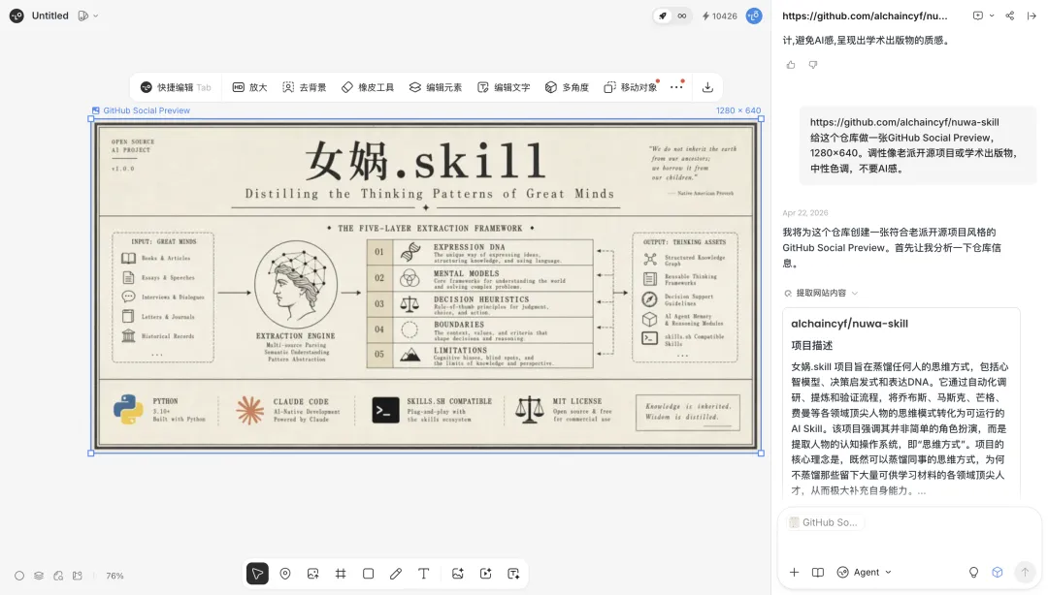Click the new chat icon
This screenshot has width=1048, height=595.
(978, 16)
